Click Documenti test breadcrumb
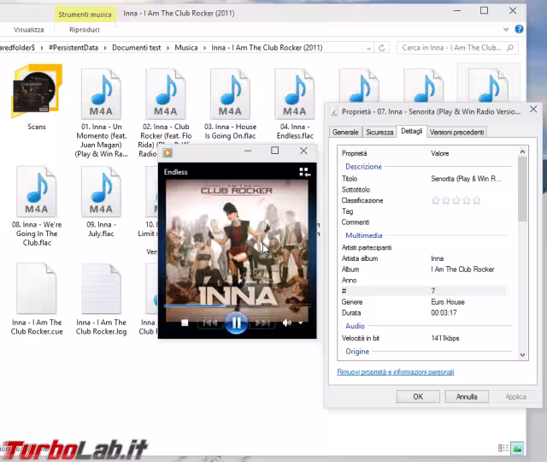 (x=137, y=48)
